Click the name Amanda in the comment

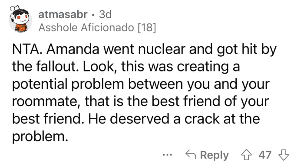(x=73, y=49)
